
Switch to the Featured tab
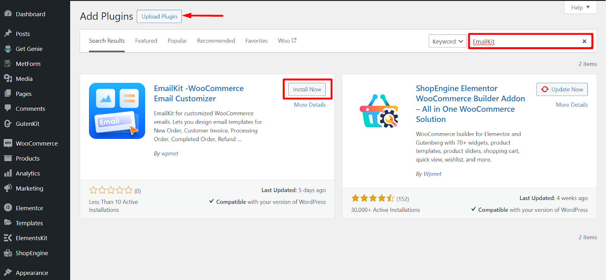pyautogui.click(x=146, y=40)
